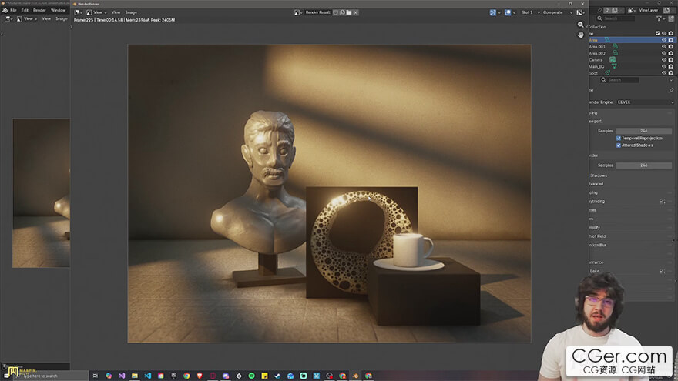Open the Image menu in render window
Screen dimensions: 678x381
point(131,12)
